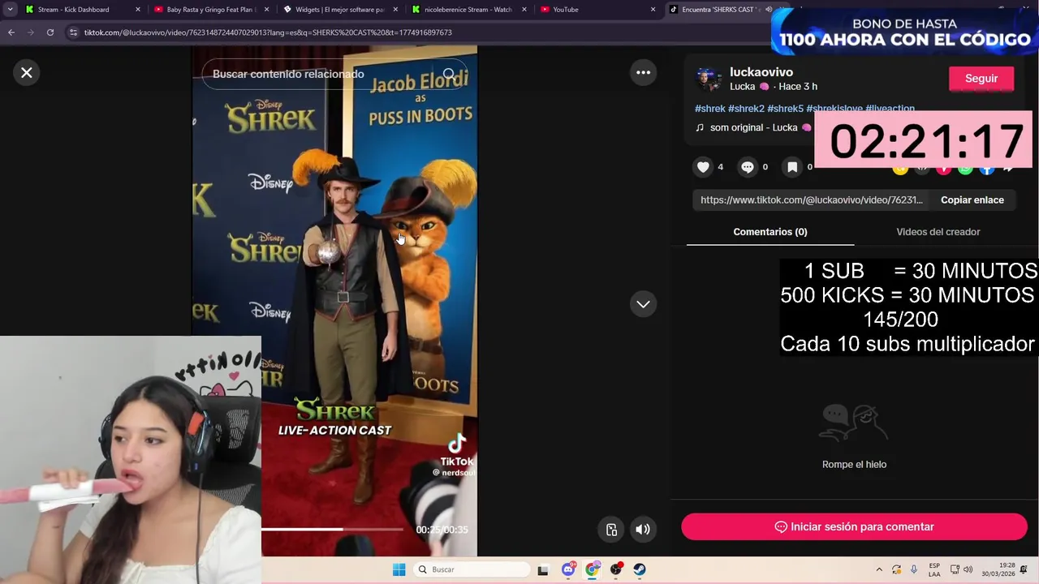Open ESP LAA keyboard language selector

tap(934, 569)
